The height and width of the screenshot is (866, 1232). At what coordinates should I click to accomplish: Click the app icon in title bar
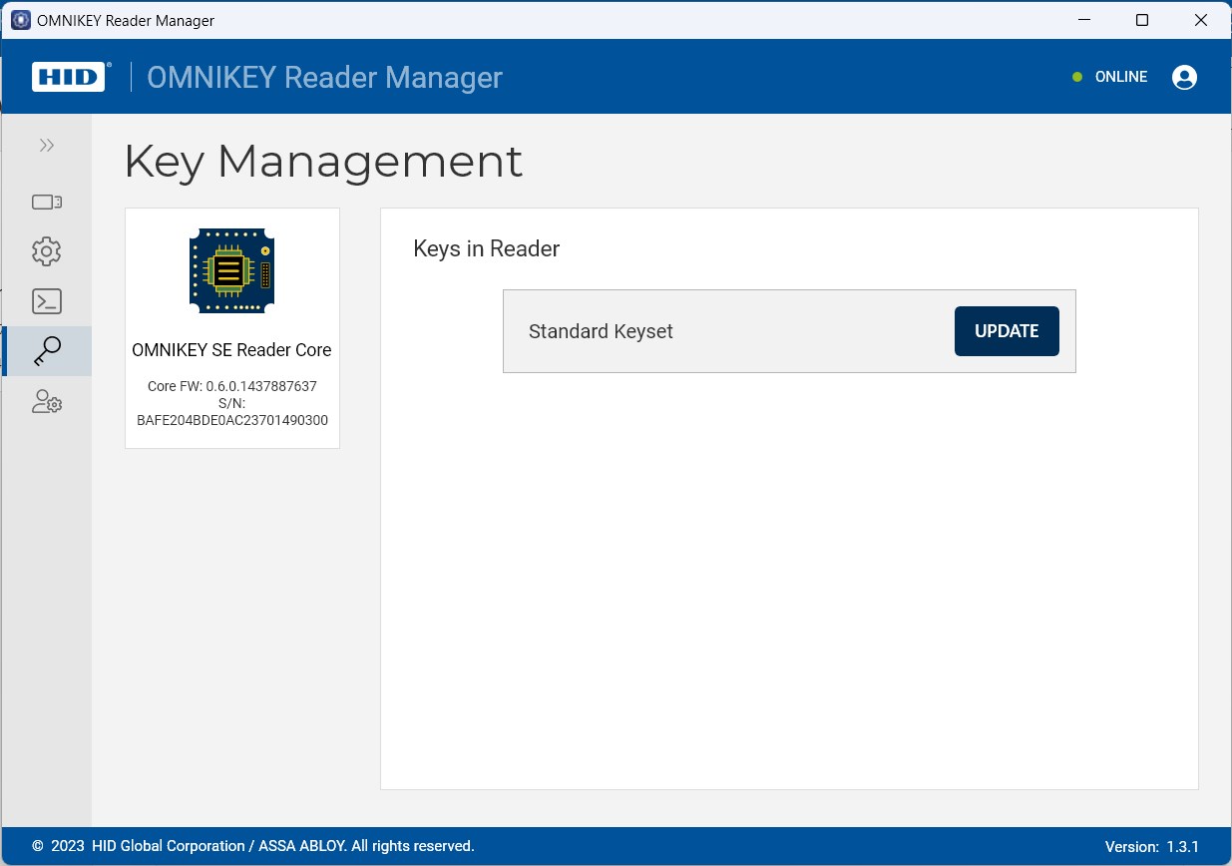tap(20, 20)
